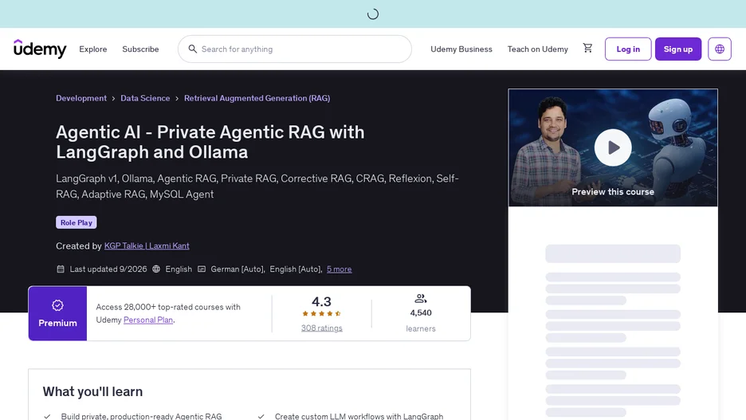Click the star rating icons
The height and width of the screenshot is (420, 746).
322,313
